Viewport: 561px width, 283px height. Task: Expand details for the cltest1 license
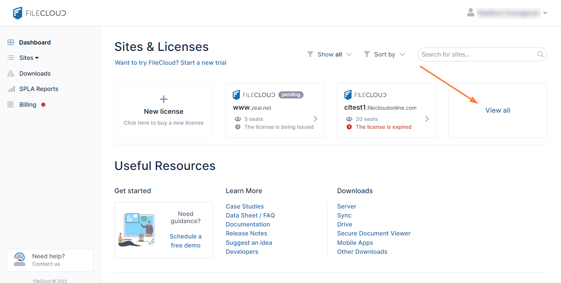point(427,118)
